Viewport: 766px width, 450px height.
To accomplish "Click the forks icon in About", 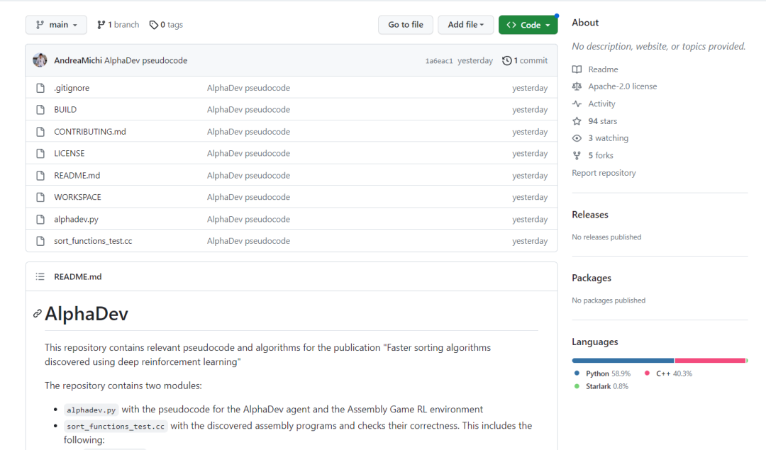I will 577,155.
